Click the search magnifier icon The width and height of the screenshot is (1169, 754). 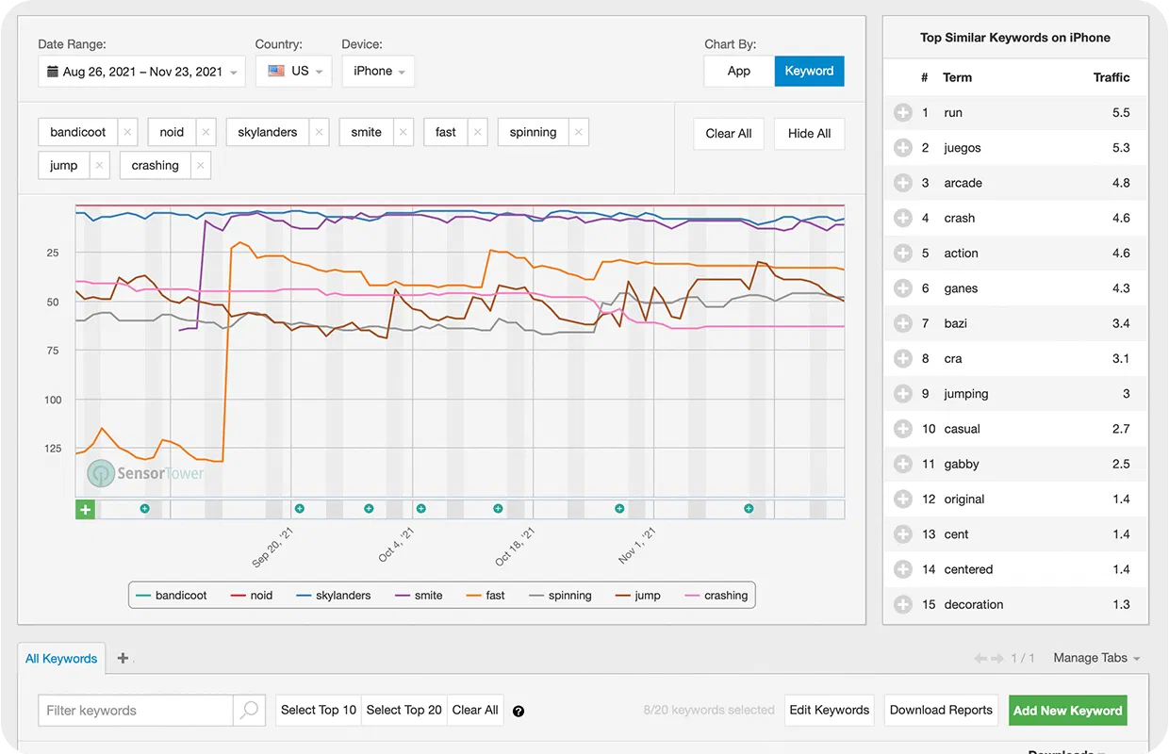click(x=249, y=711)
